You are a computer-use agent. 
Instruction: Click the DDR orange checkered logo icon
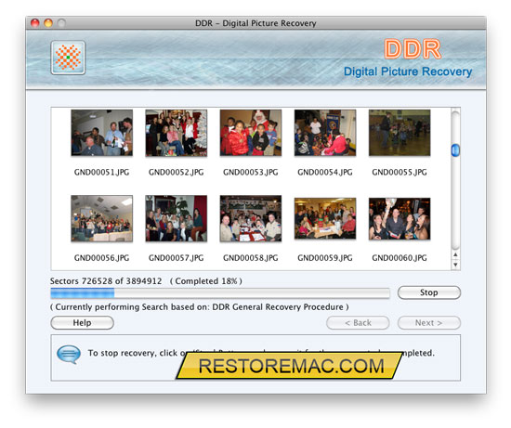click(68, 58)
